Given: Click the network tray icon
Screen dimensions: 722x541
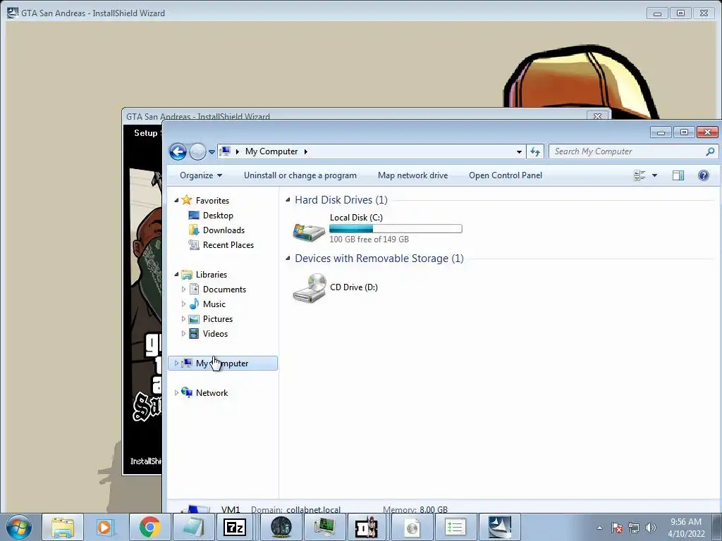Looking at the screenshot, I should point(634,528).
